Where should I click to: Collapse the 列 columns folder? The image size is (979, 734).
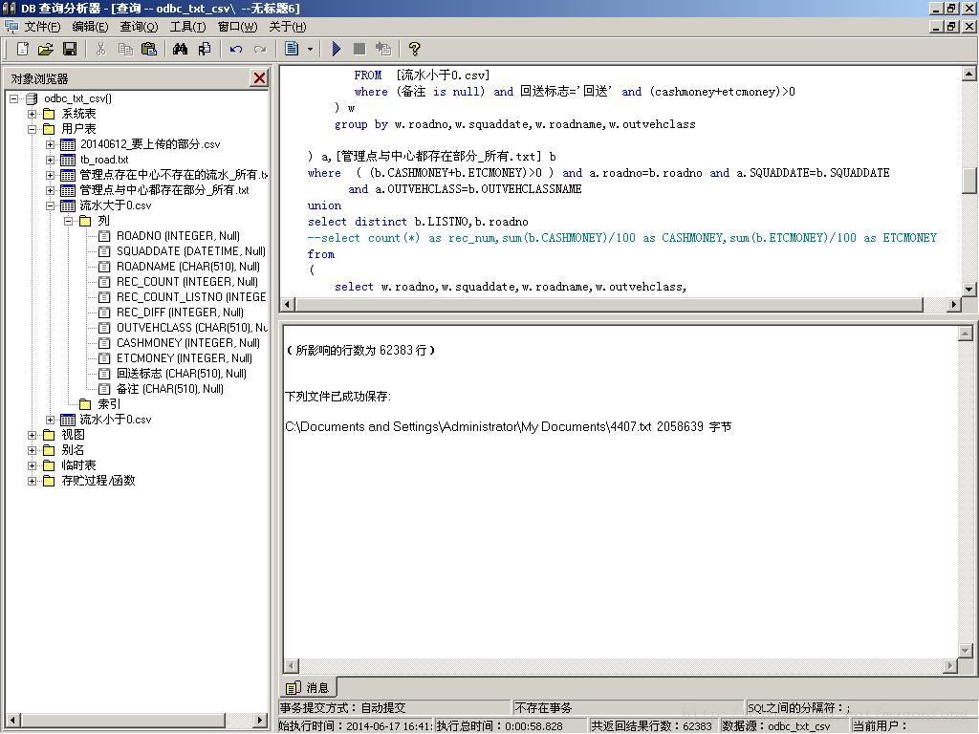(68, 221)
